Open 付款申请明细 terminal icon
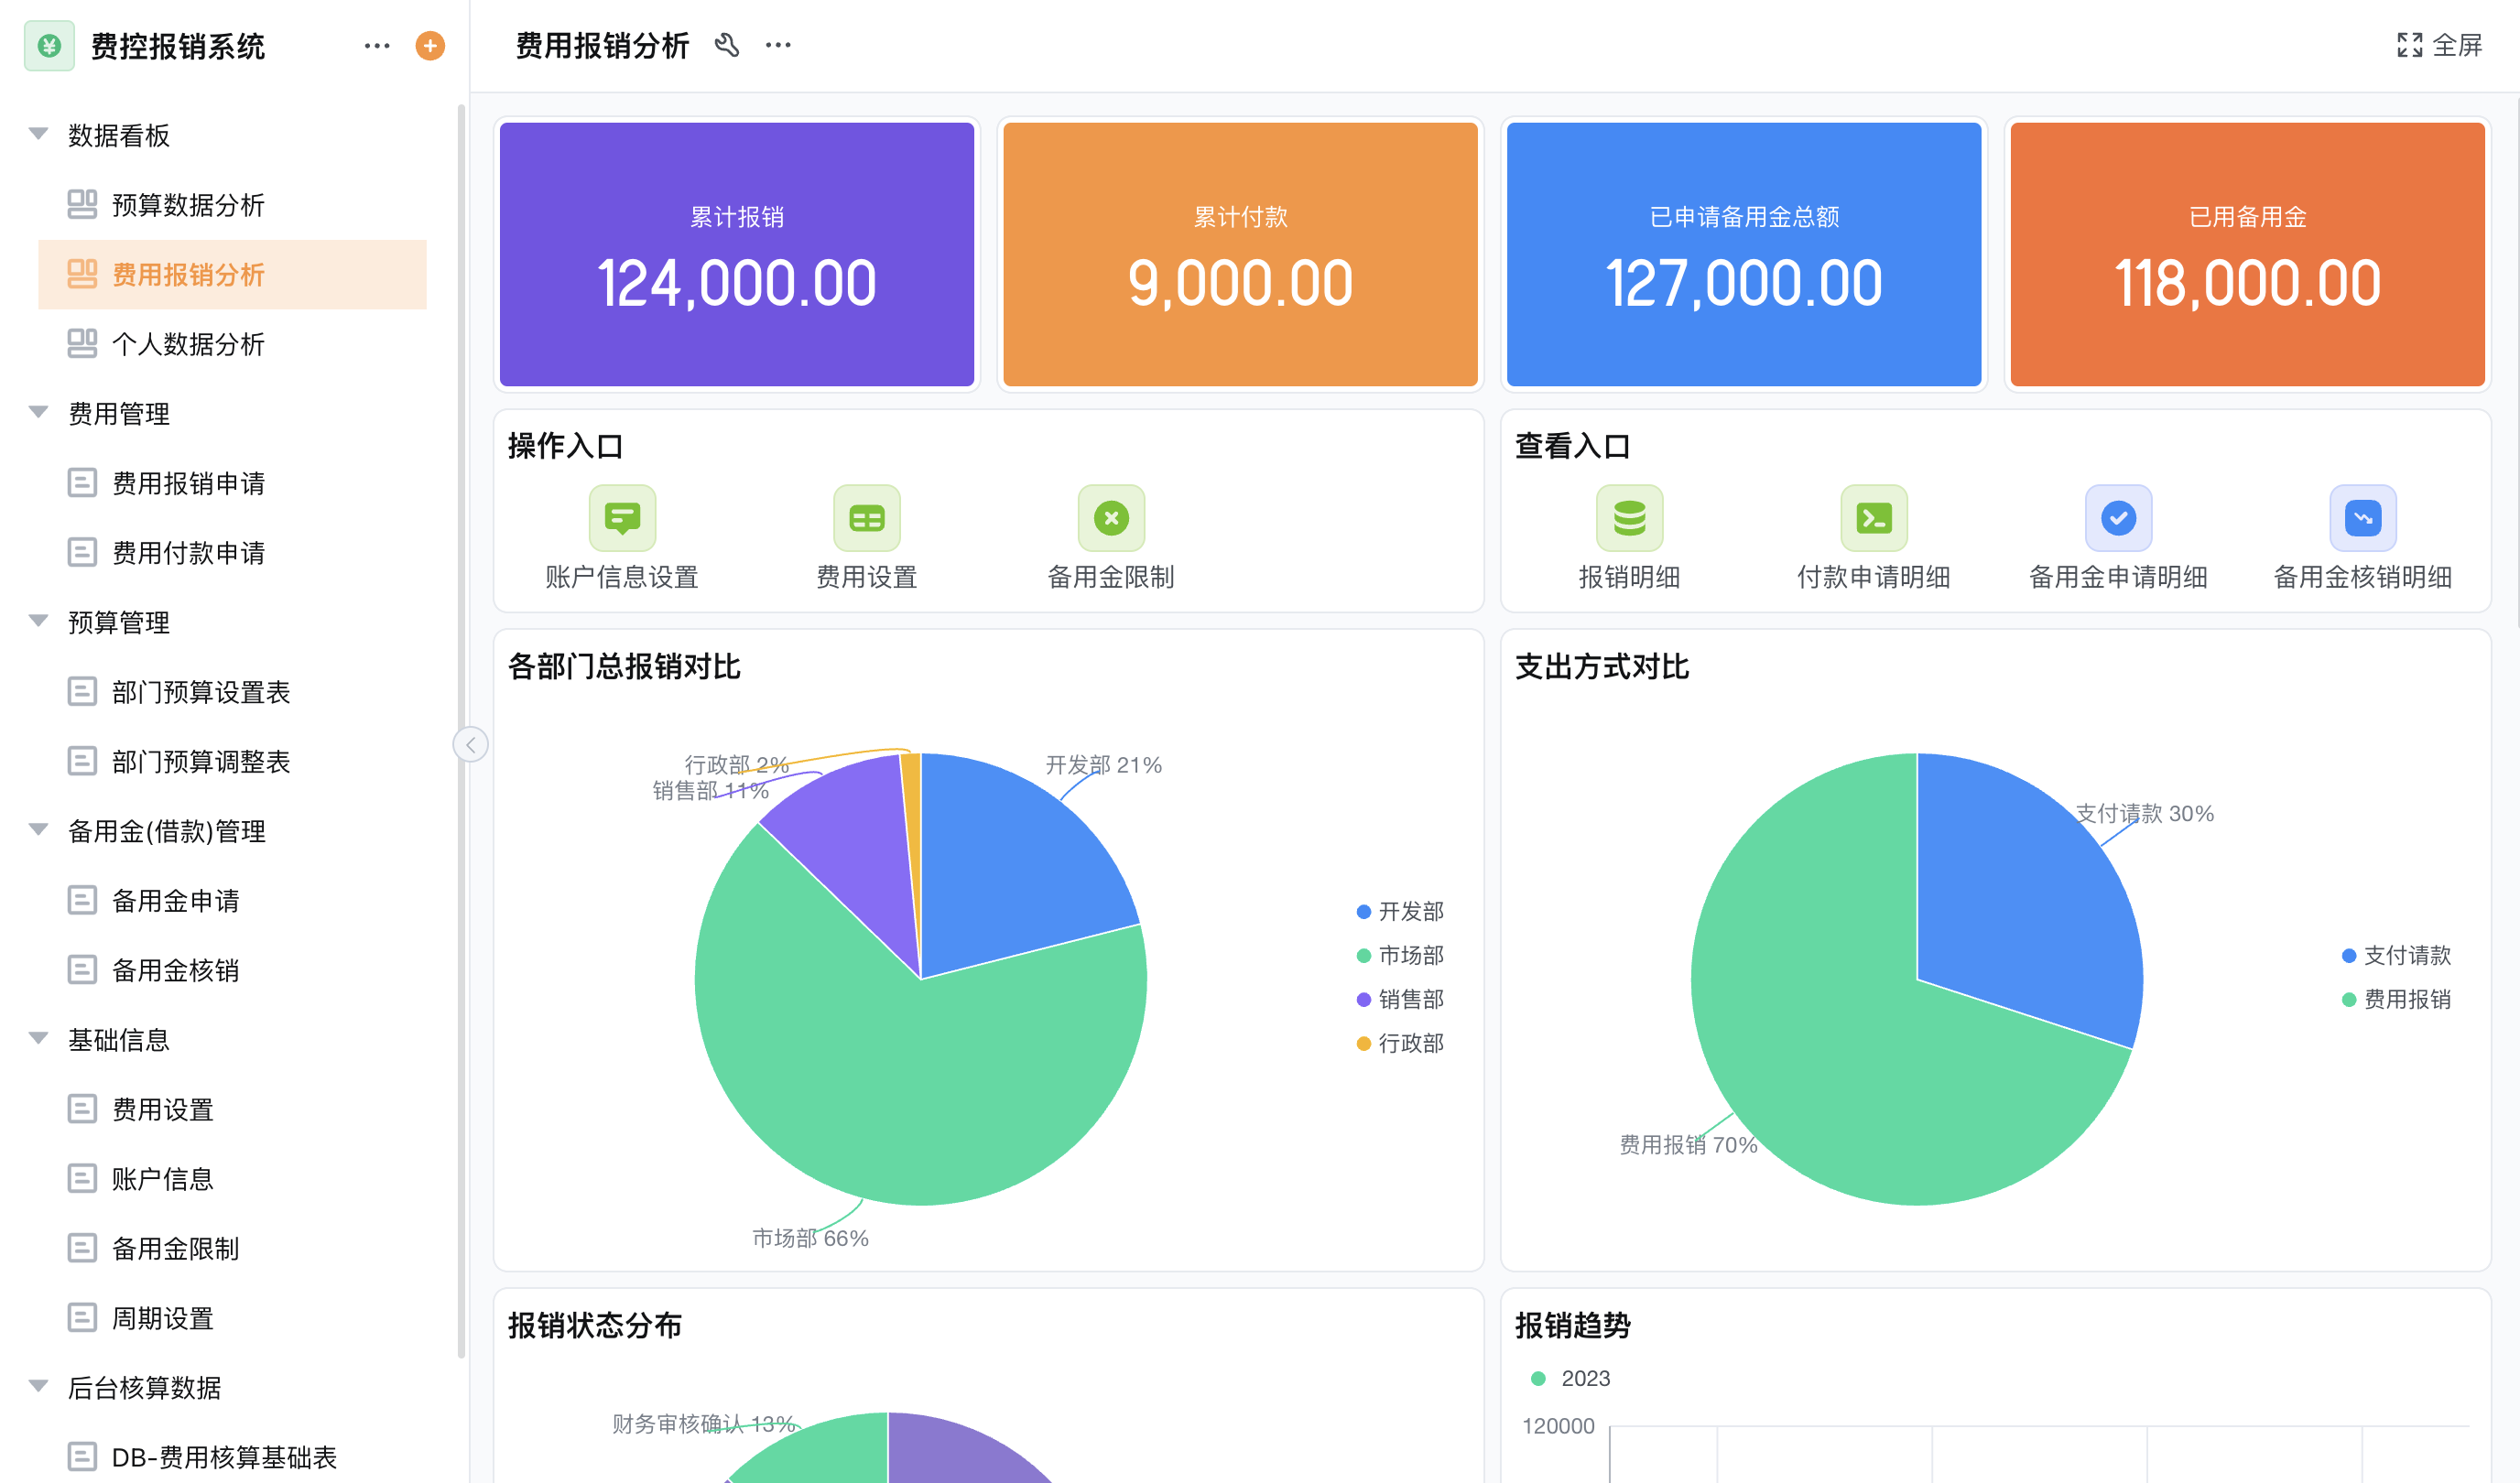 point(1874,518)
